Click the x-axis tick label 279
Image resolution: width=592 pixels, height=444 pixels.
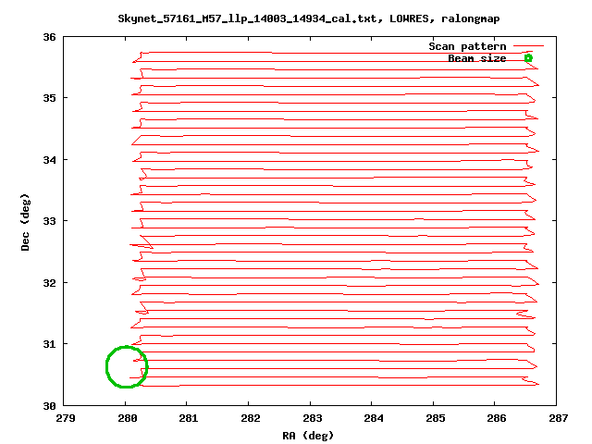coord(66,418)
